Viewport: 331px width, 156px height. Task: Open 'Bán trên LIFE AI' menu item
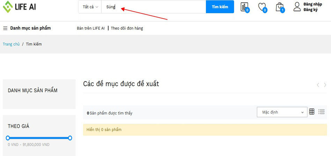(x=90, y=28)
